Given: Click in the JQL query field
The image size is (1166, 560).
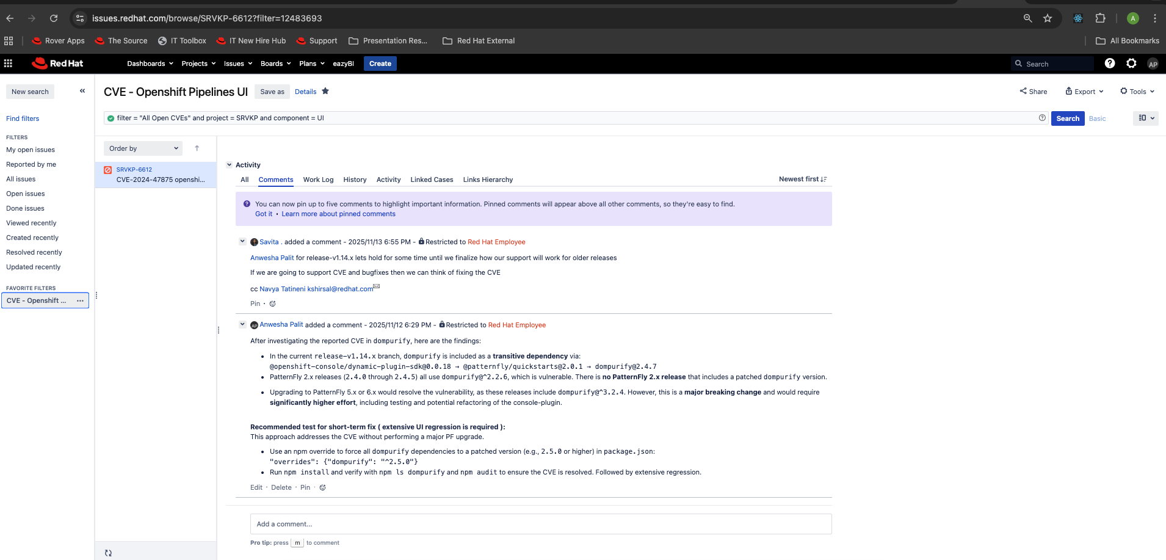Looking at the screenshot, I should click(576, 118).
